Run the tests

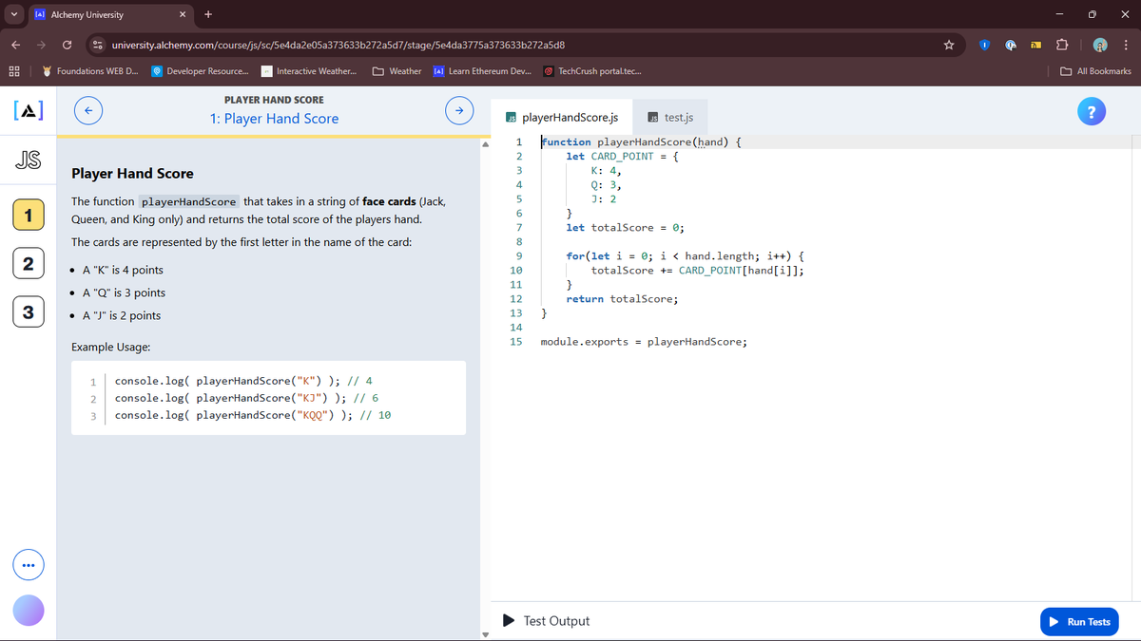pyautogui.click(x=1079, y=622)
